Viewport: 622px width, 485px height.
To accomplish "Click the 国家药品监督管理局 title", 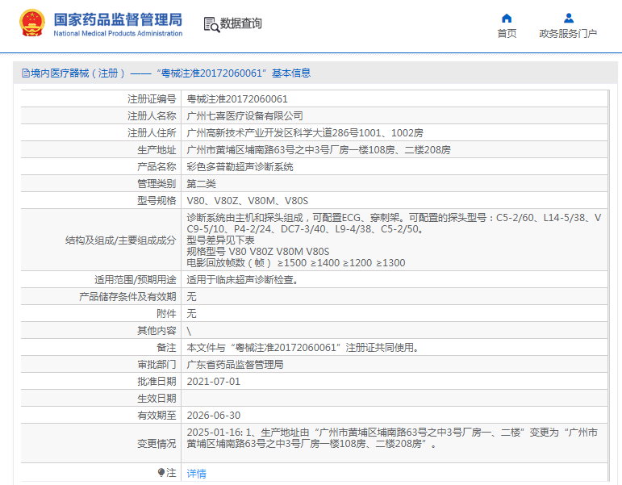I will (x=118, y=19).
